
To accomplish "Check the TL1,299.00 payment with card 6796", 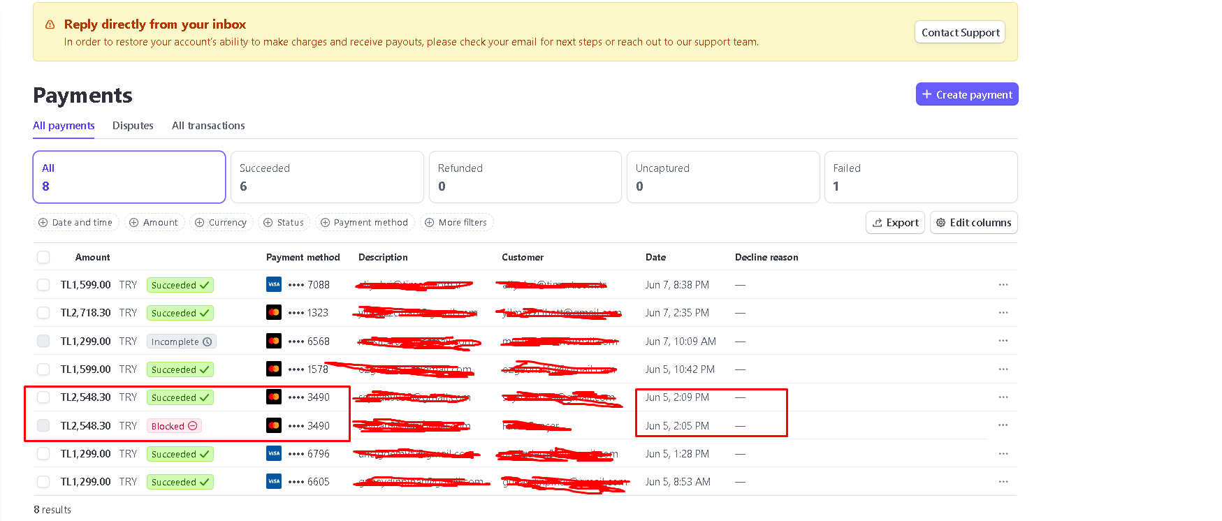I will (43, 453).
